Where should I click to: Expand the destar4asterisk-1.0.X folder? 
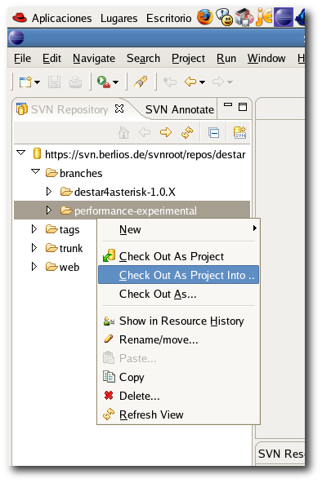click(49, 191)
